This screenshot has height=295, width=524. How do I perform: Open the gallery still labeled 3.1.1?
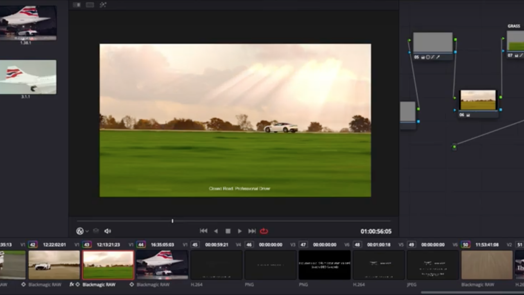(28, 77)
